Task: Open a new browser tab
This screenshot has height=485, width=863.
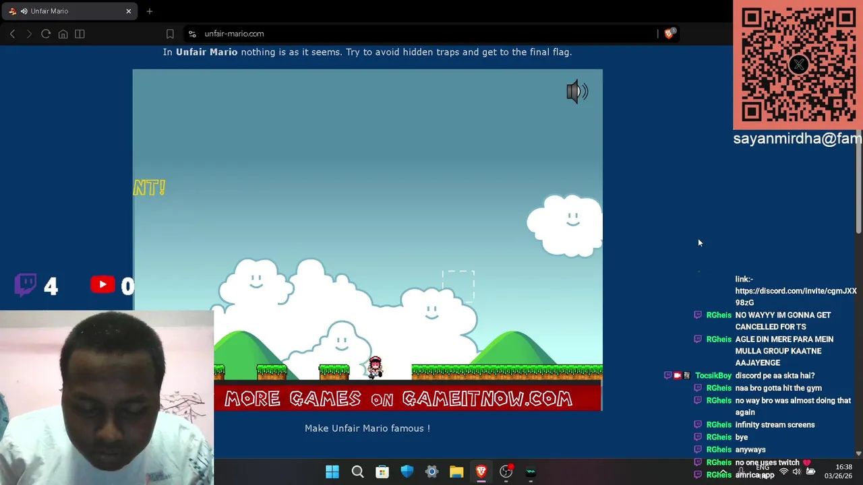Action: click(x=150, y=11)
